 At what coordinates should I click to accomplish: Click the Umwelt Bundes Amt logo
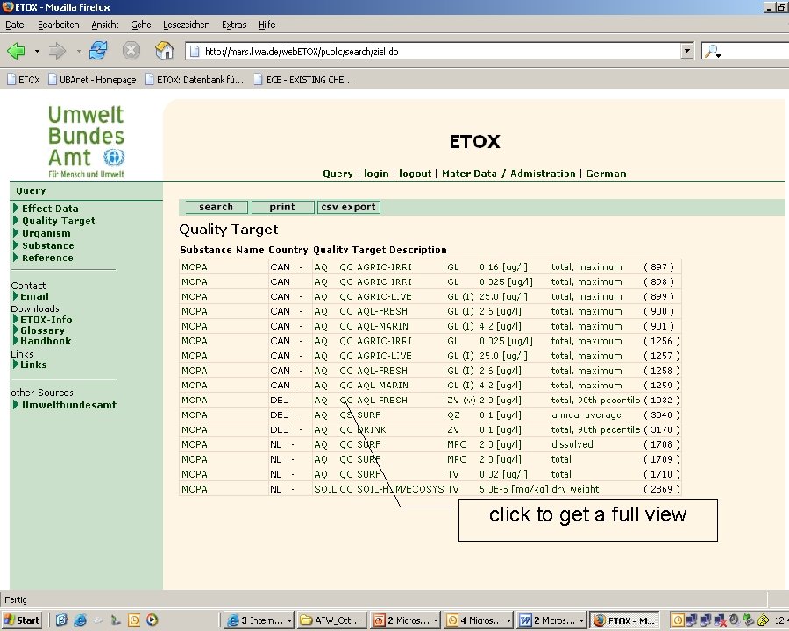click(x=86, y=141)
